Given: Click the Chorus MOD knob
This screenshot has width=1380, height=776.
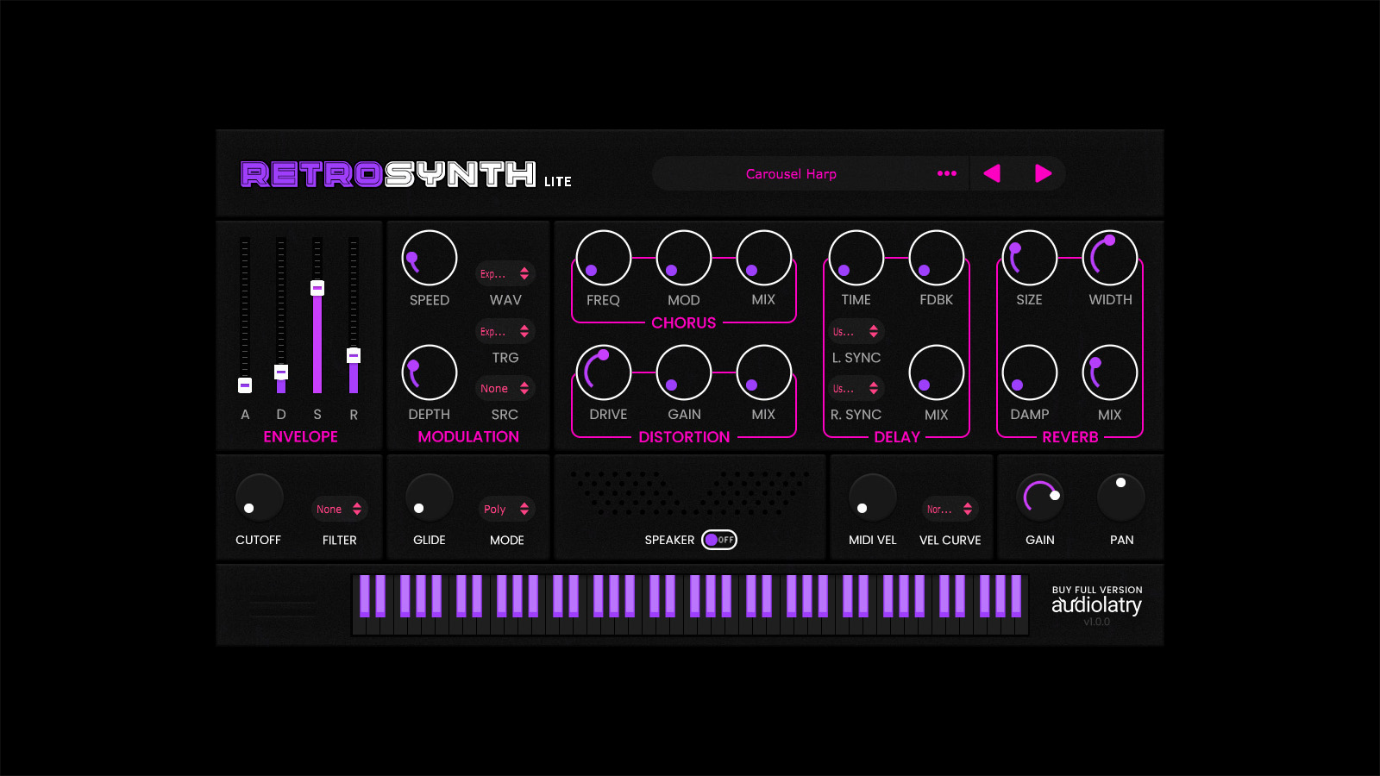Looking at the screenshot, I should pos(684,258).
